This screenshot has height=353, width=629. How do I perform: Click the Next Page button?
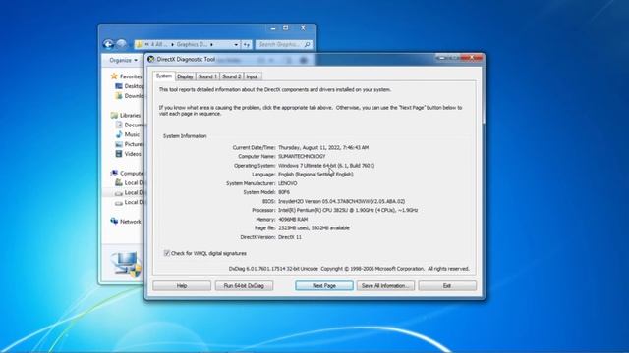click(x=324, y=285)
